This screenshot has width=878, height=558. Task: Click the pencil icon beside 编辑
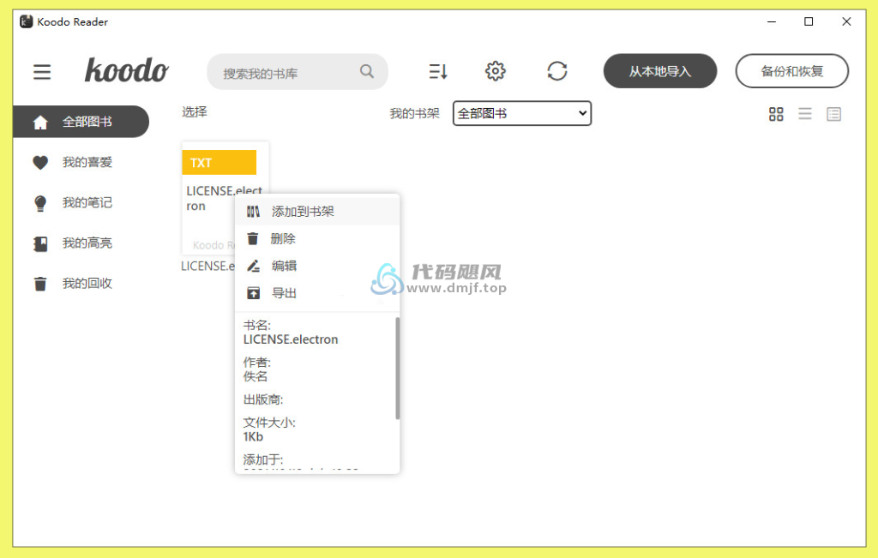(x=253, y=266)
